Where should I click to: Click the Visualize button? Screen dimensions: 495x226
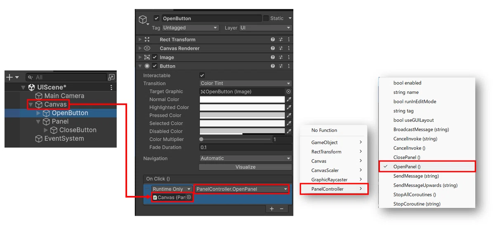245,167
